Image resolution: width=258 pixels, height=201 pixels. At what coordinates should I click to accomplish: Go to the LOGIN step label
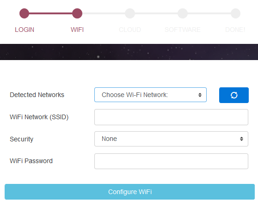25,30
